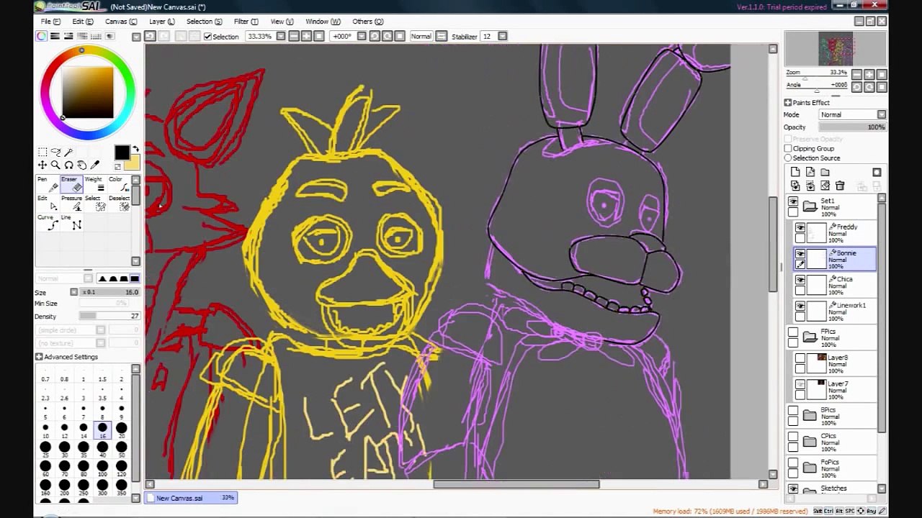Click the black foreground color swatch

(x=122, y=153)
